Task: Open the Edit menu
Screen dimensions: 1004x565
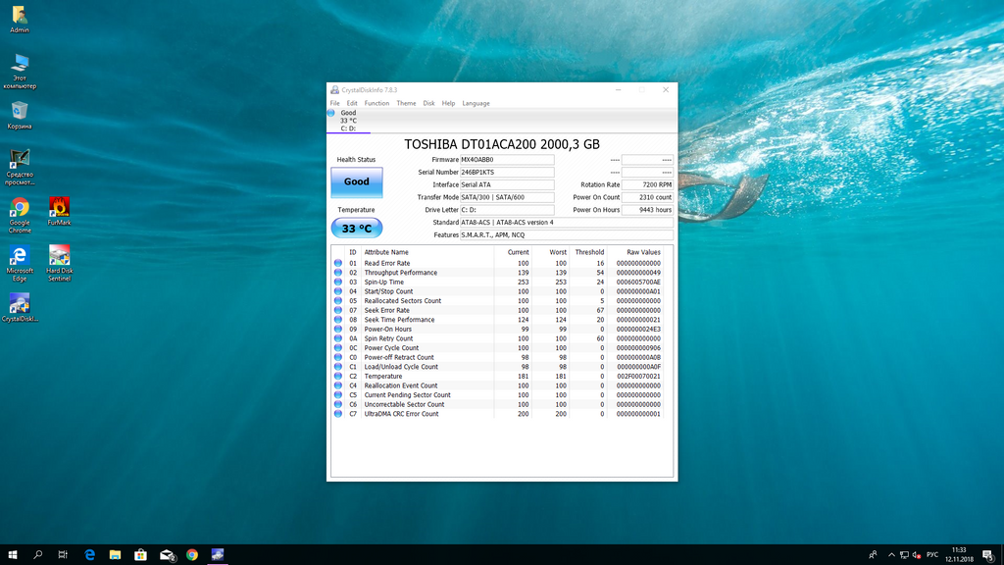Action: tap(352, 103)
